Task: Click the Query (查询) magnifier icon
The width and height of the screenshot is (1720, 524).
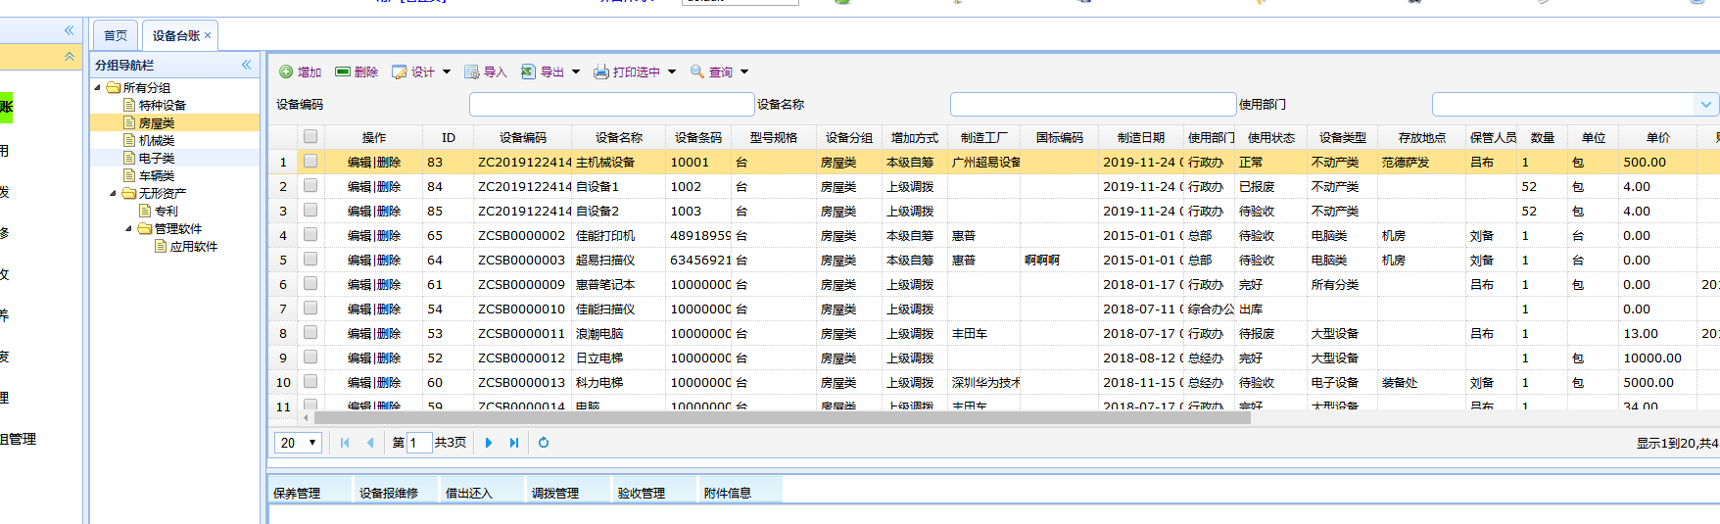Action: coord(697,72)
